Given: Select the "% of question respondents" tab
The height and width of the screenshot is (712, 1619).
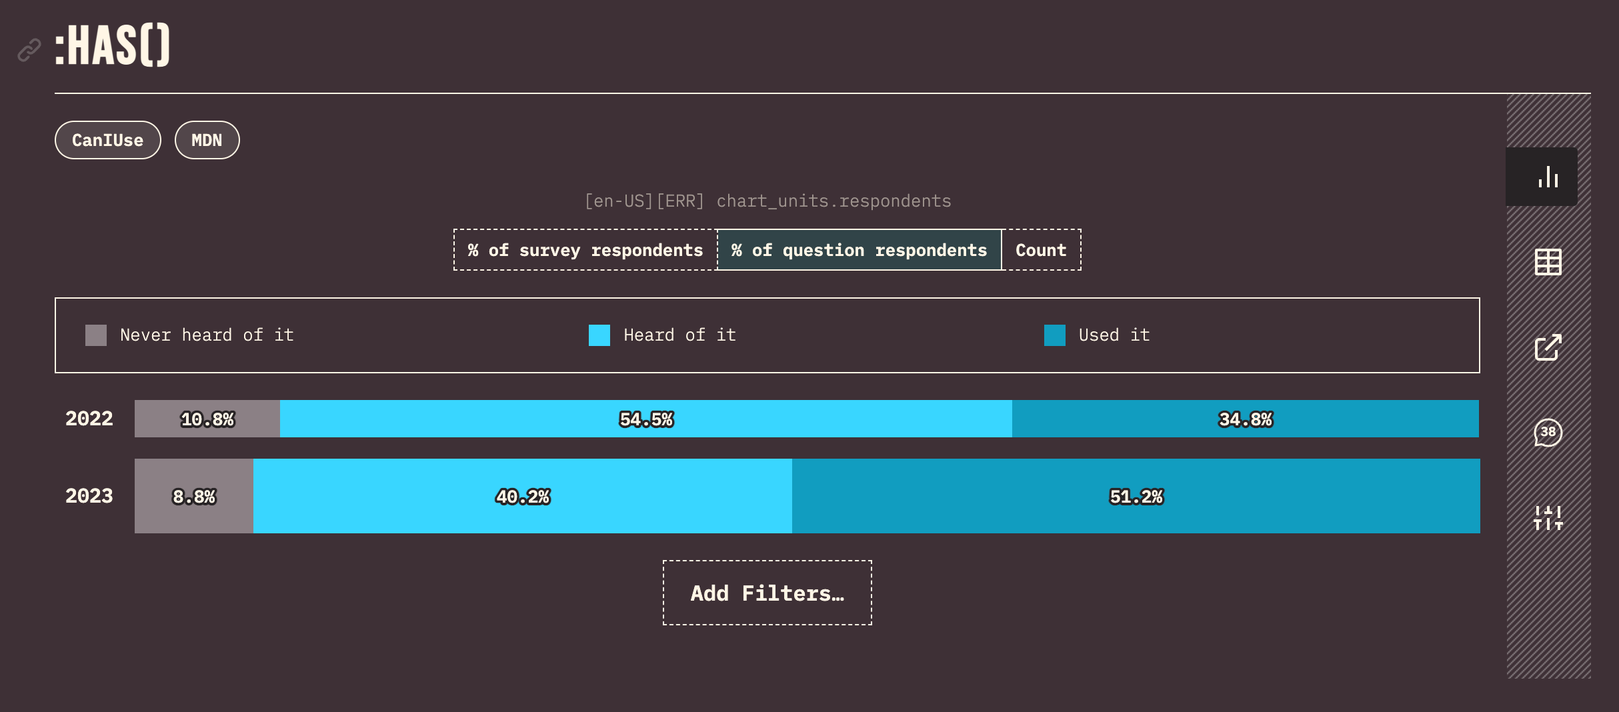Looking at the screenshot, I should (859, 250).
